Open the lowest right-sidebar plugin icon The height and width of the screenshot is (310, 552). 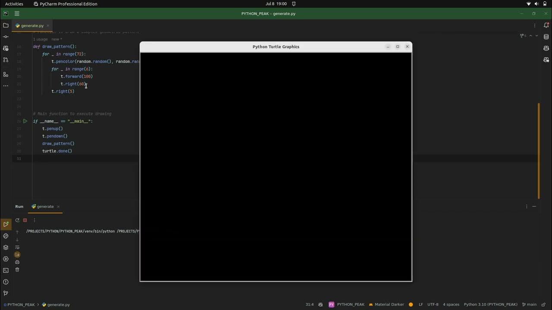click(546, 60)
